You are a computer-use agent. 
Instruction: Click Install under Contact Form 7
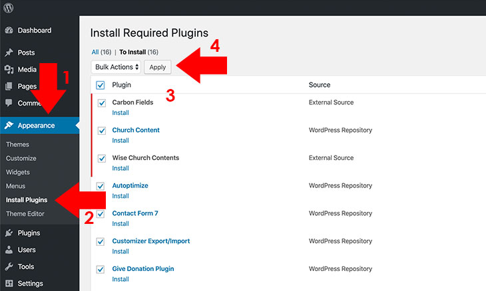121,224
